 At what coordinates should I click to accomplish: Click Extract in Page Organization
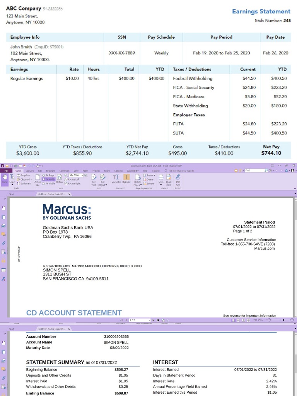click(148, 183)
